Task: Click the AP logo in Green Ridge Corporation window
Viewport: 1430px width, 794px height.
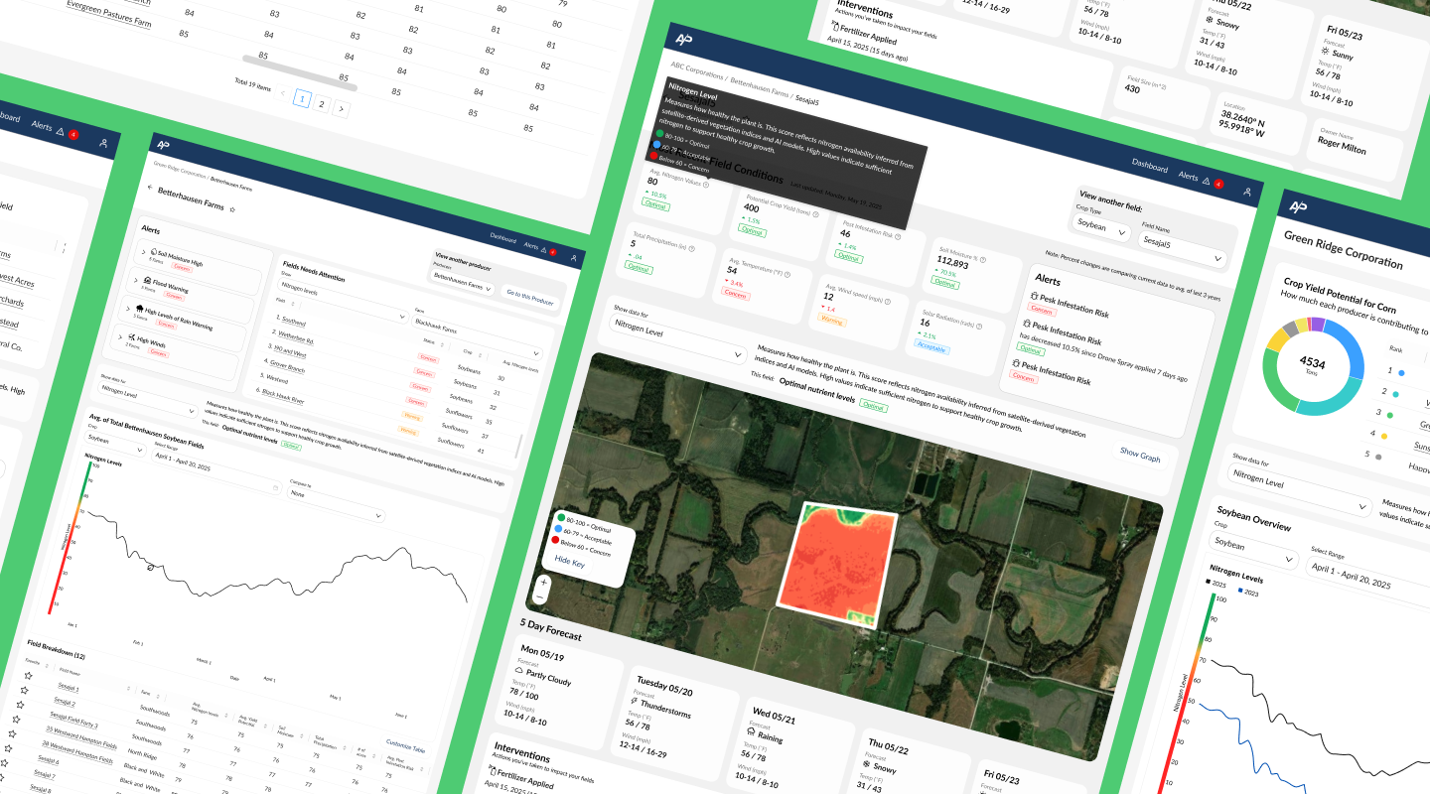Action: pyautogui.click(x=1298, y=205)
